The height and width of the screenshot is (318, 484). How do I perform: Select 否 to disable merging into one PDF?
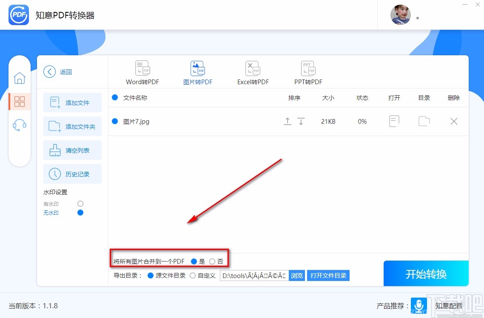(212, 261)
